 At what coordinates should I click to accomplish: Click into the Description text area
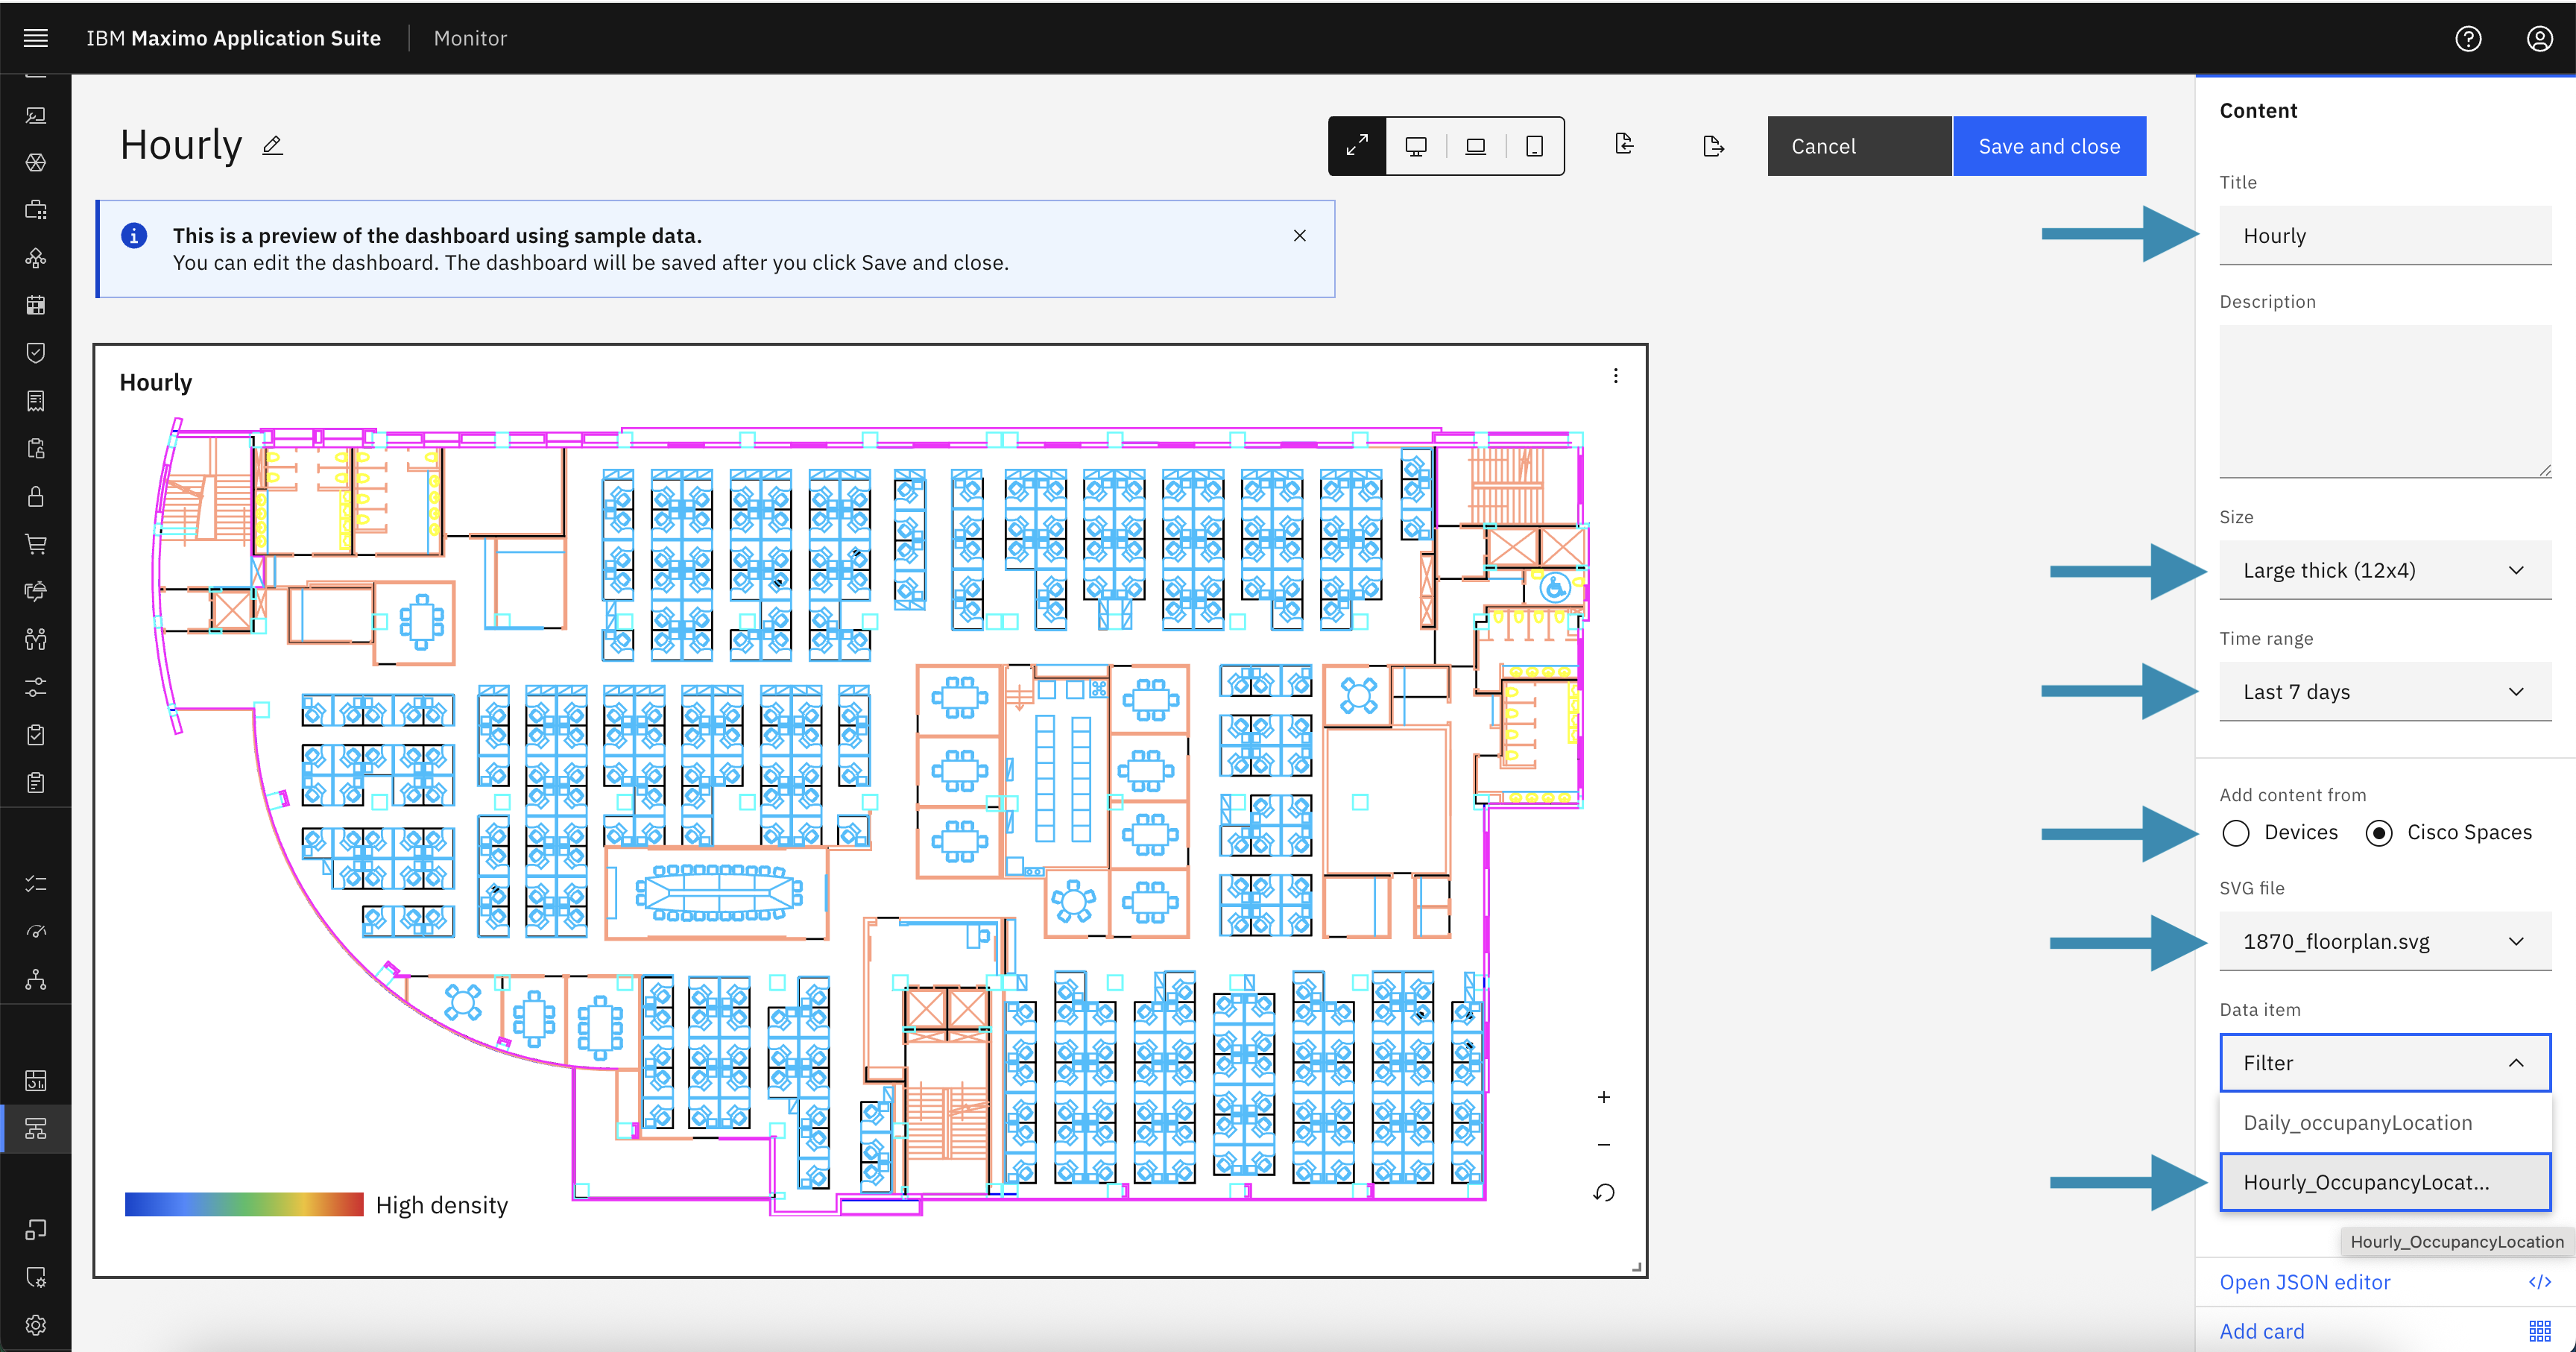(2385, 401)
